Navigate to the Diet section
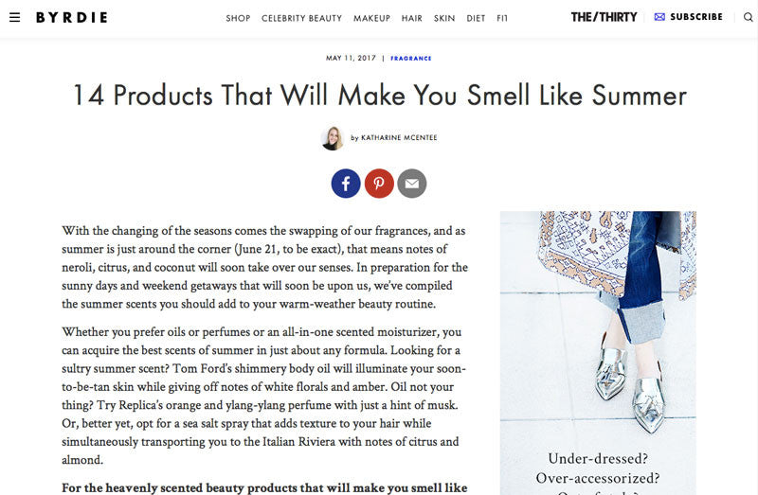The height and width of the screenshot is (495, 758). [476, 18]
